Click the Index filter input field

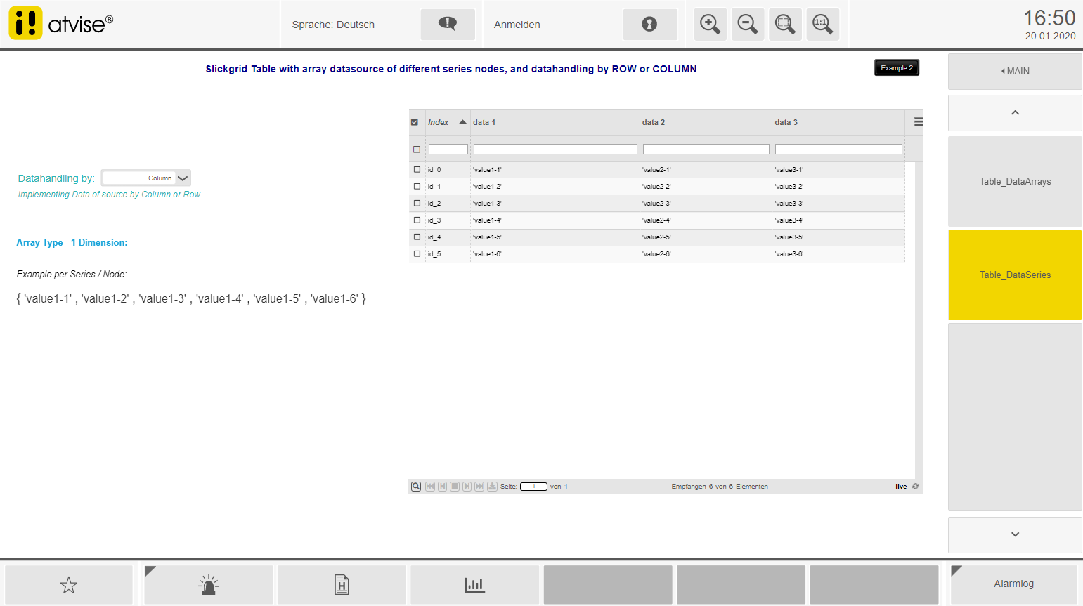[448, 150]
